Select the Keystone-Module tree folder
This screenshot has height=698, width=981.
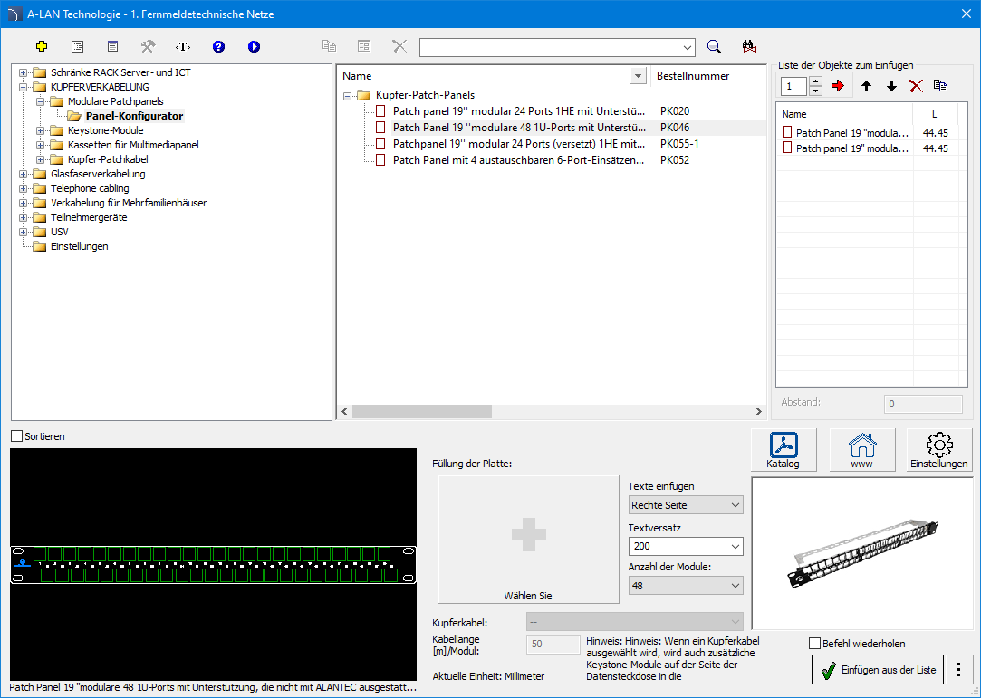[x=105, y=130]
